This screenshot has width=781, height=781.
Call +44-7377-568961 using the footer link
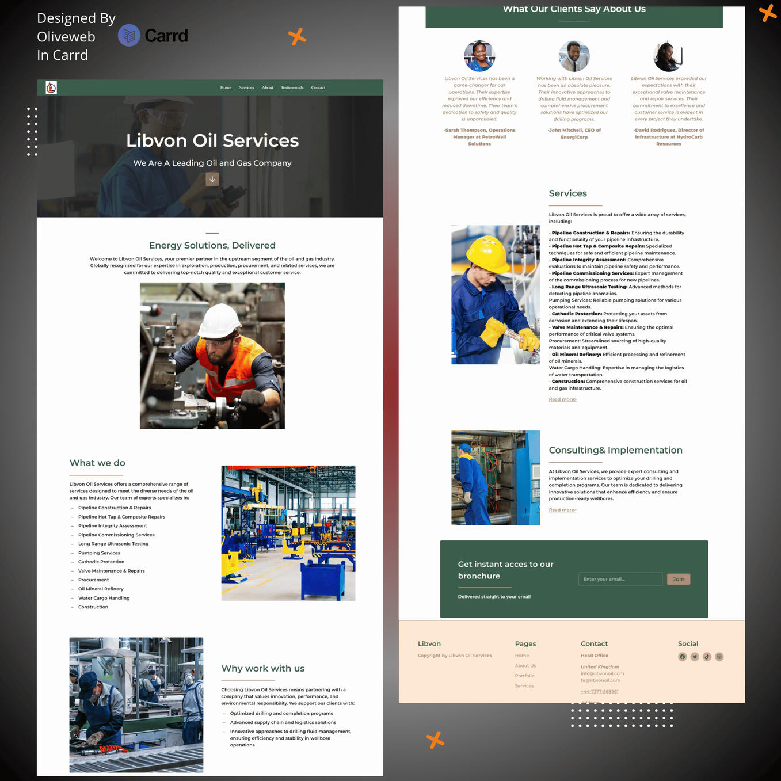(599, 691)
